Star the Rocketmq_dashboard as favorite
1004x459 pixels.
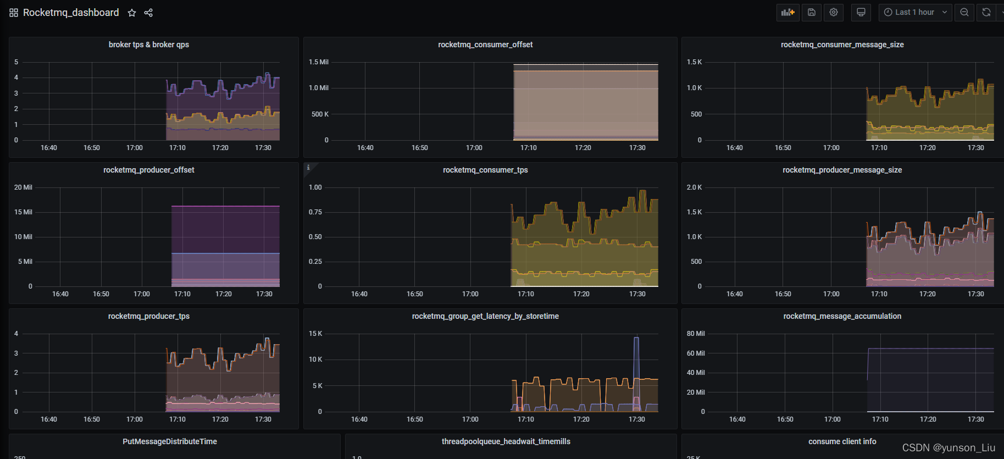tap(132, 13)
